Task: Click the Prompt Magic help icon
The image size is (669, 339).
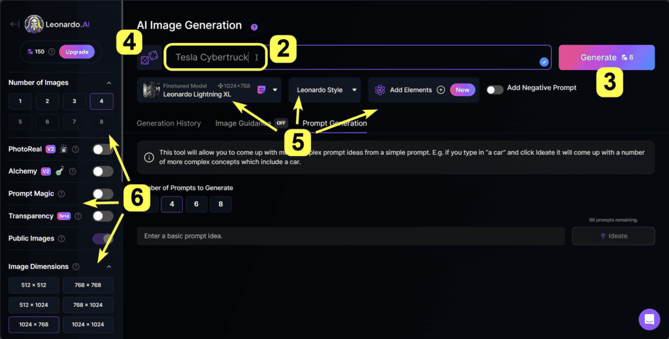Action: pos(61,193)
